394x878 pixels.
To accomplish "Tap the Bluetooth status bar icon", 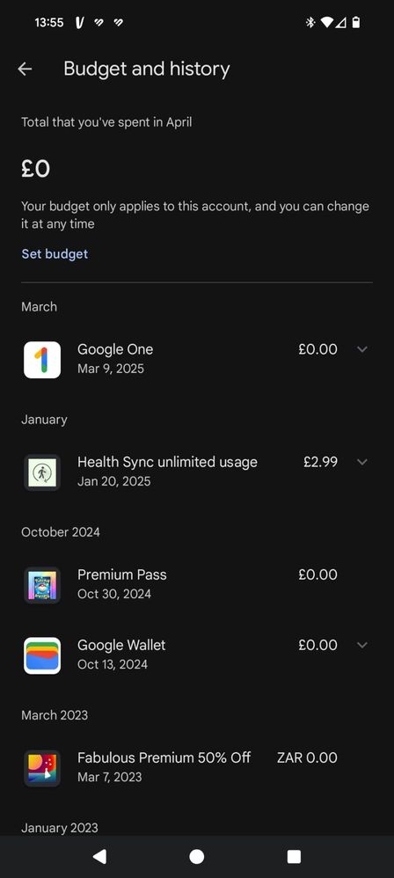I will click(x=310, y=22).
